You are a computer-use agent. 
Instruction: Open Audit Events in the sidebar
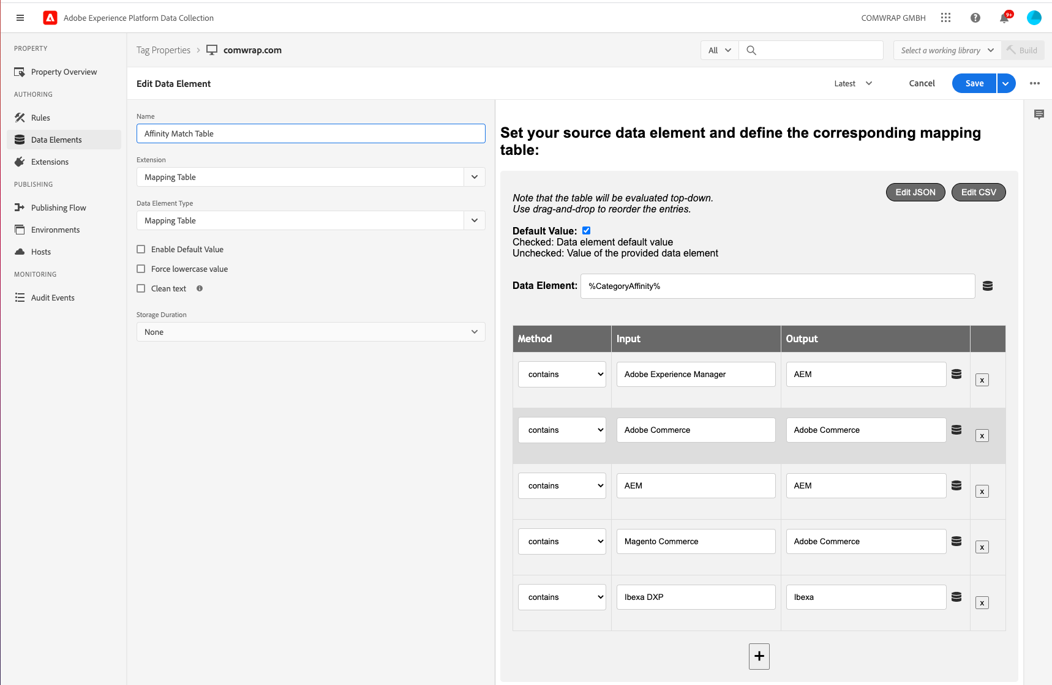coord(64,298)
